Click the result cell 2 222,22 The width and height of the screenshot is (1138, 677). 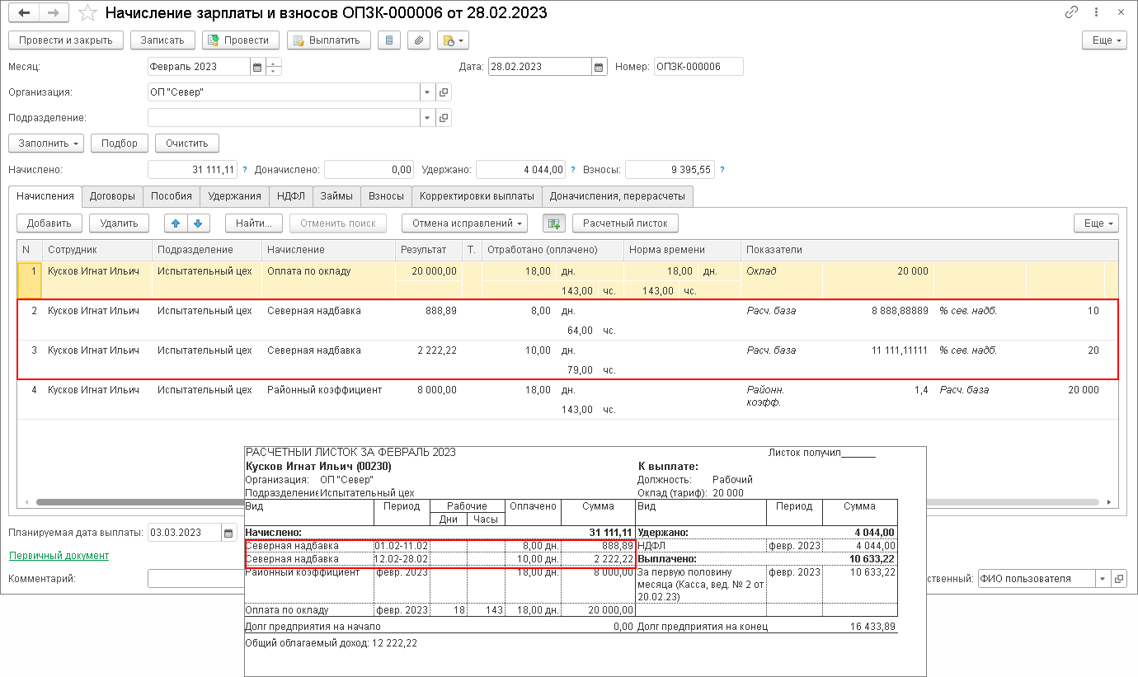428,350
